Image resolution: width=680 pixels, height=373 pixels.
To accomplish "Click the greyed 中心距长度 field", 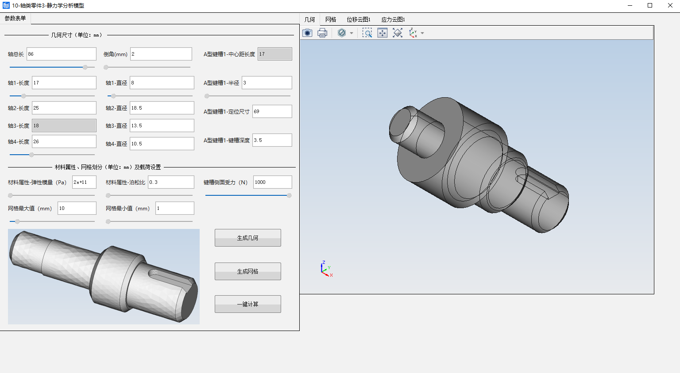I will click(275, 54).
